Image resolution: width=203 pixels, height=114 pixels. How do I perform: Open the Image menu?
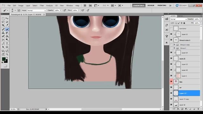(x=21, y=6)
